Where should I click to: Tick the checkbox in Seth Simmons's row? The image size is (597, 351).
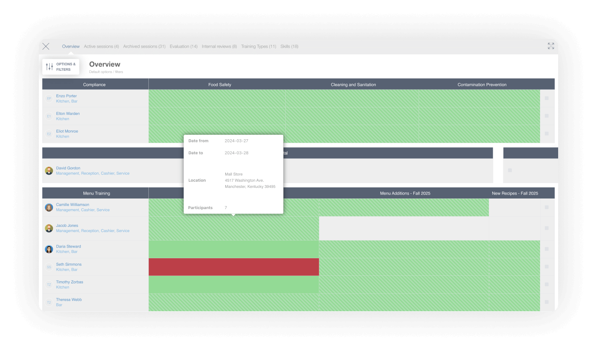(x=547, y=267)
